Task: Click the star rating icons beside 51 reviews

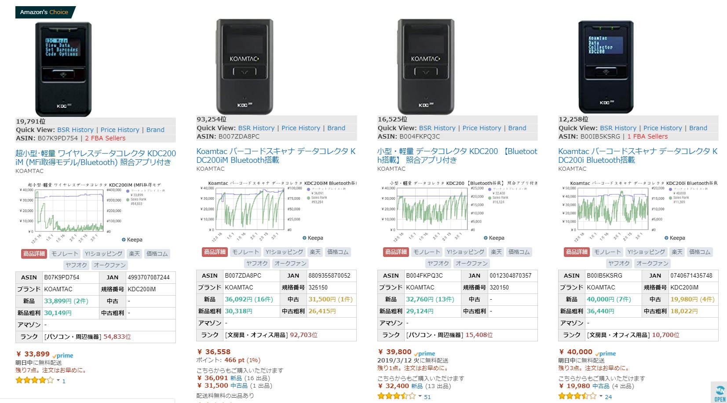Action: click(396, 396)
